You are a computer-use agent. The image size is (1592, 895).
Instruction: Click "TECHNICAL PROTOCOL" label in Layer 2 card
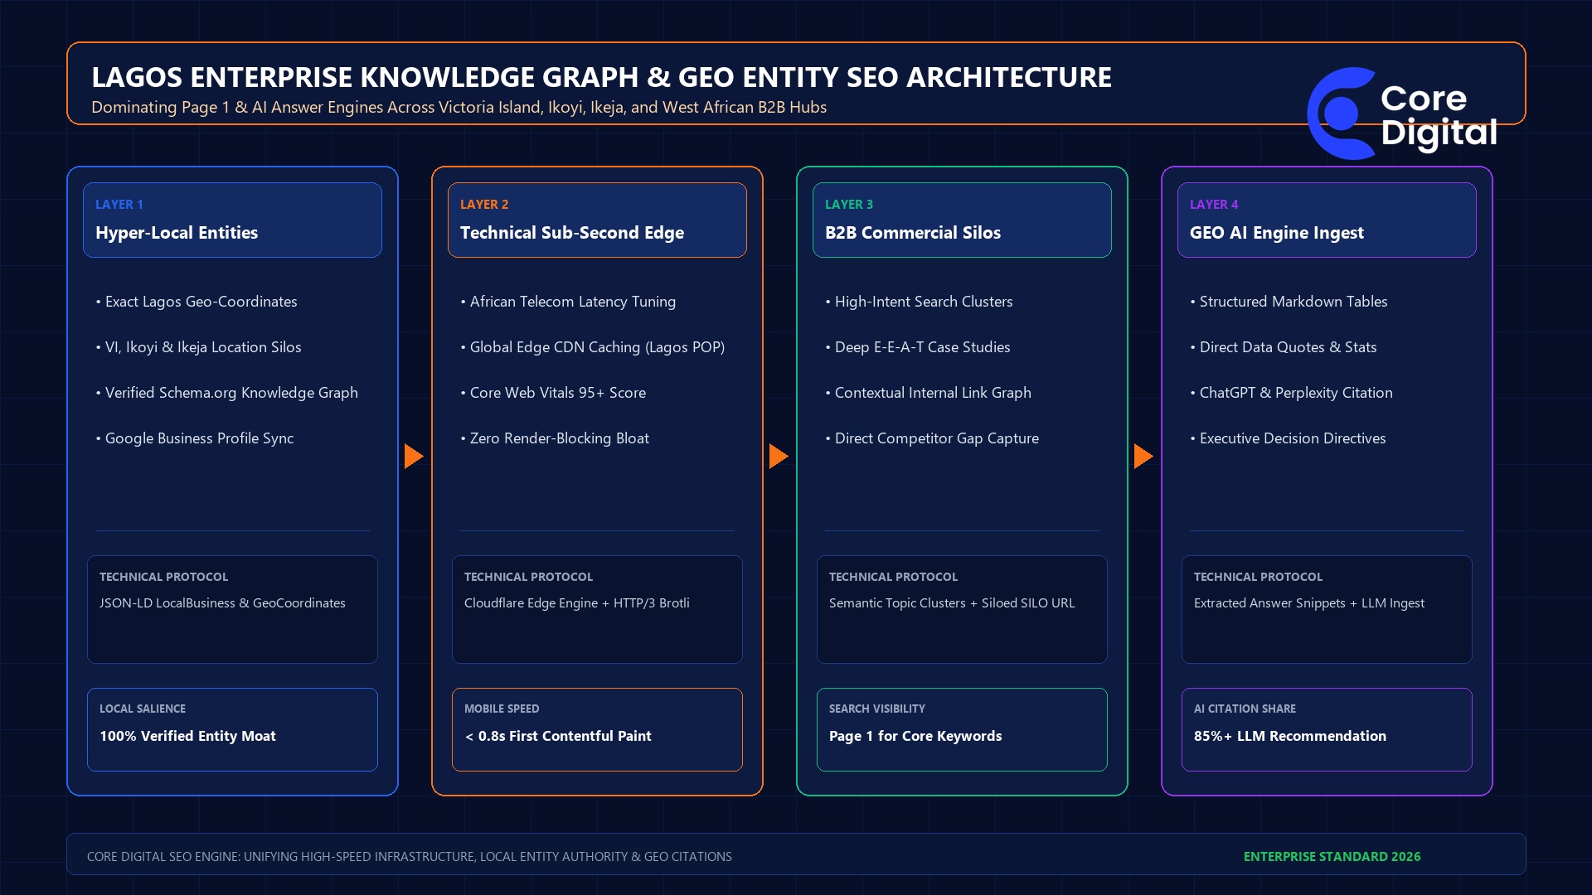pyautogui.click(x=528, y=577)
